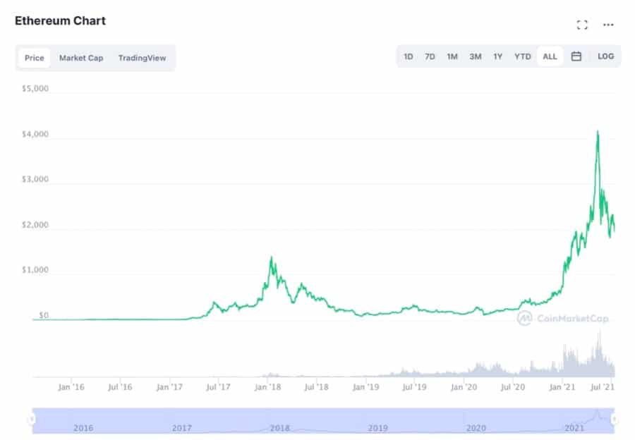The height and width of the screenshot is (440, 635).
Task: Click the CoinMarketCap watermark logo
Action: point(562,318)
